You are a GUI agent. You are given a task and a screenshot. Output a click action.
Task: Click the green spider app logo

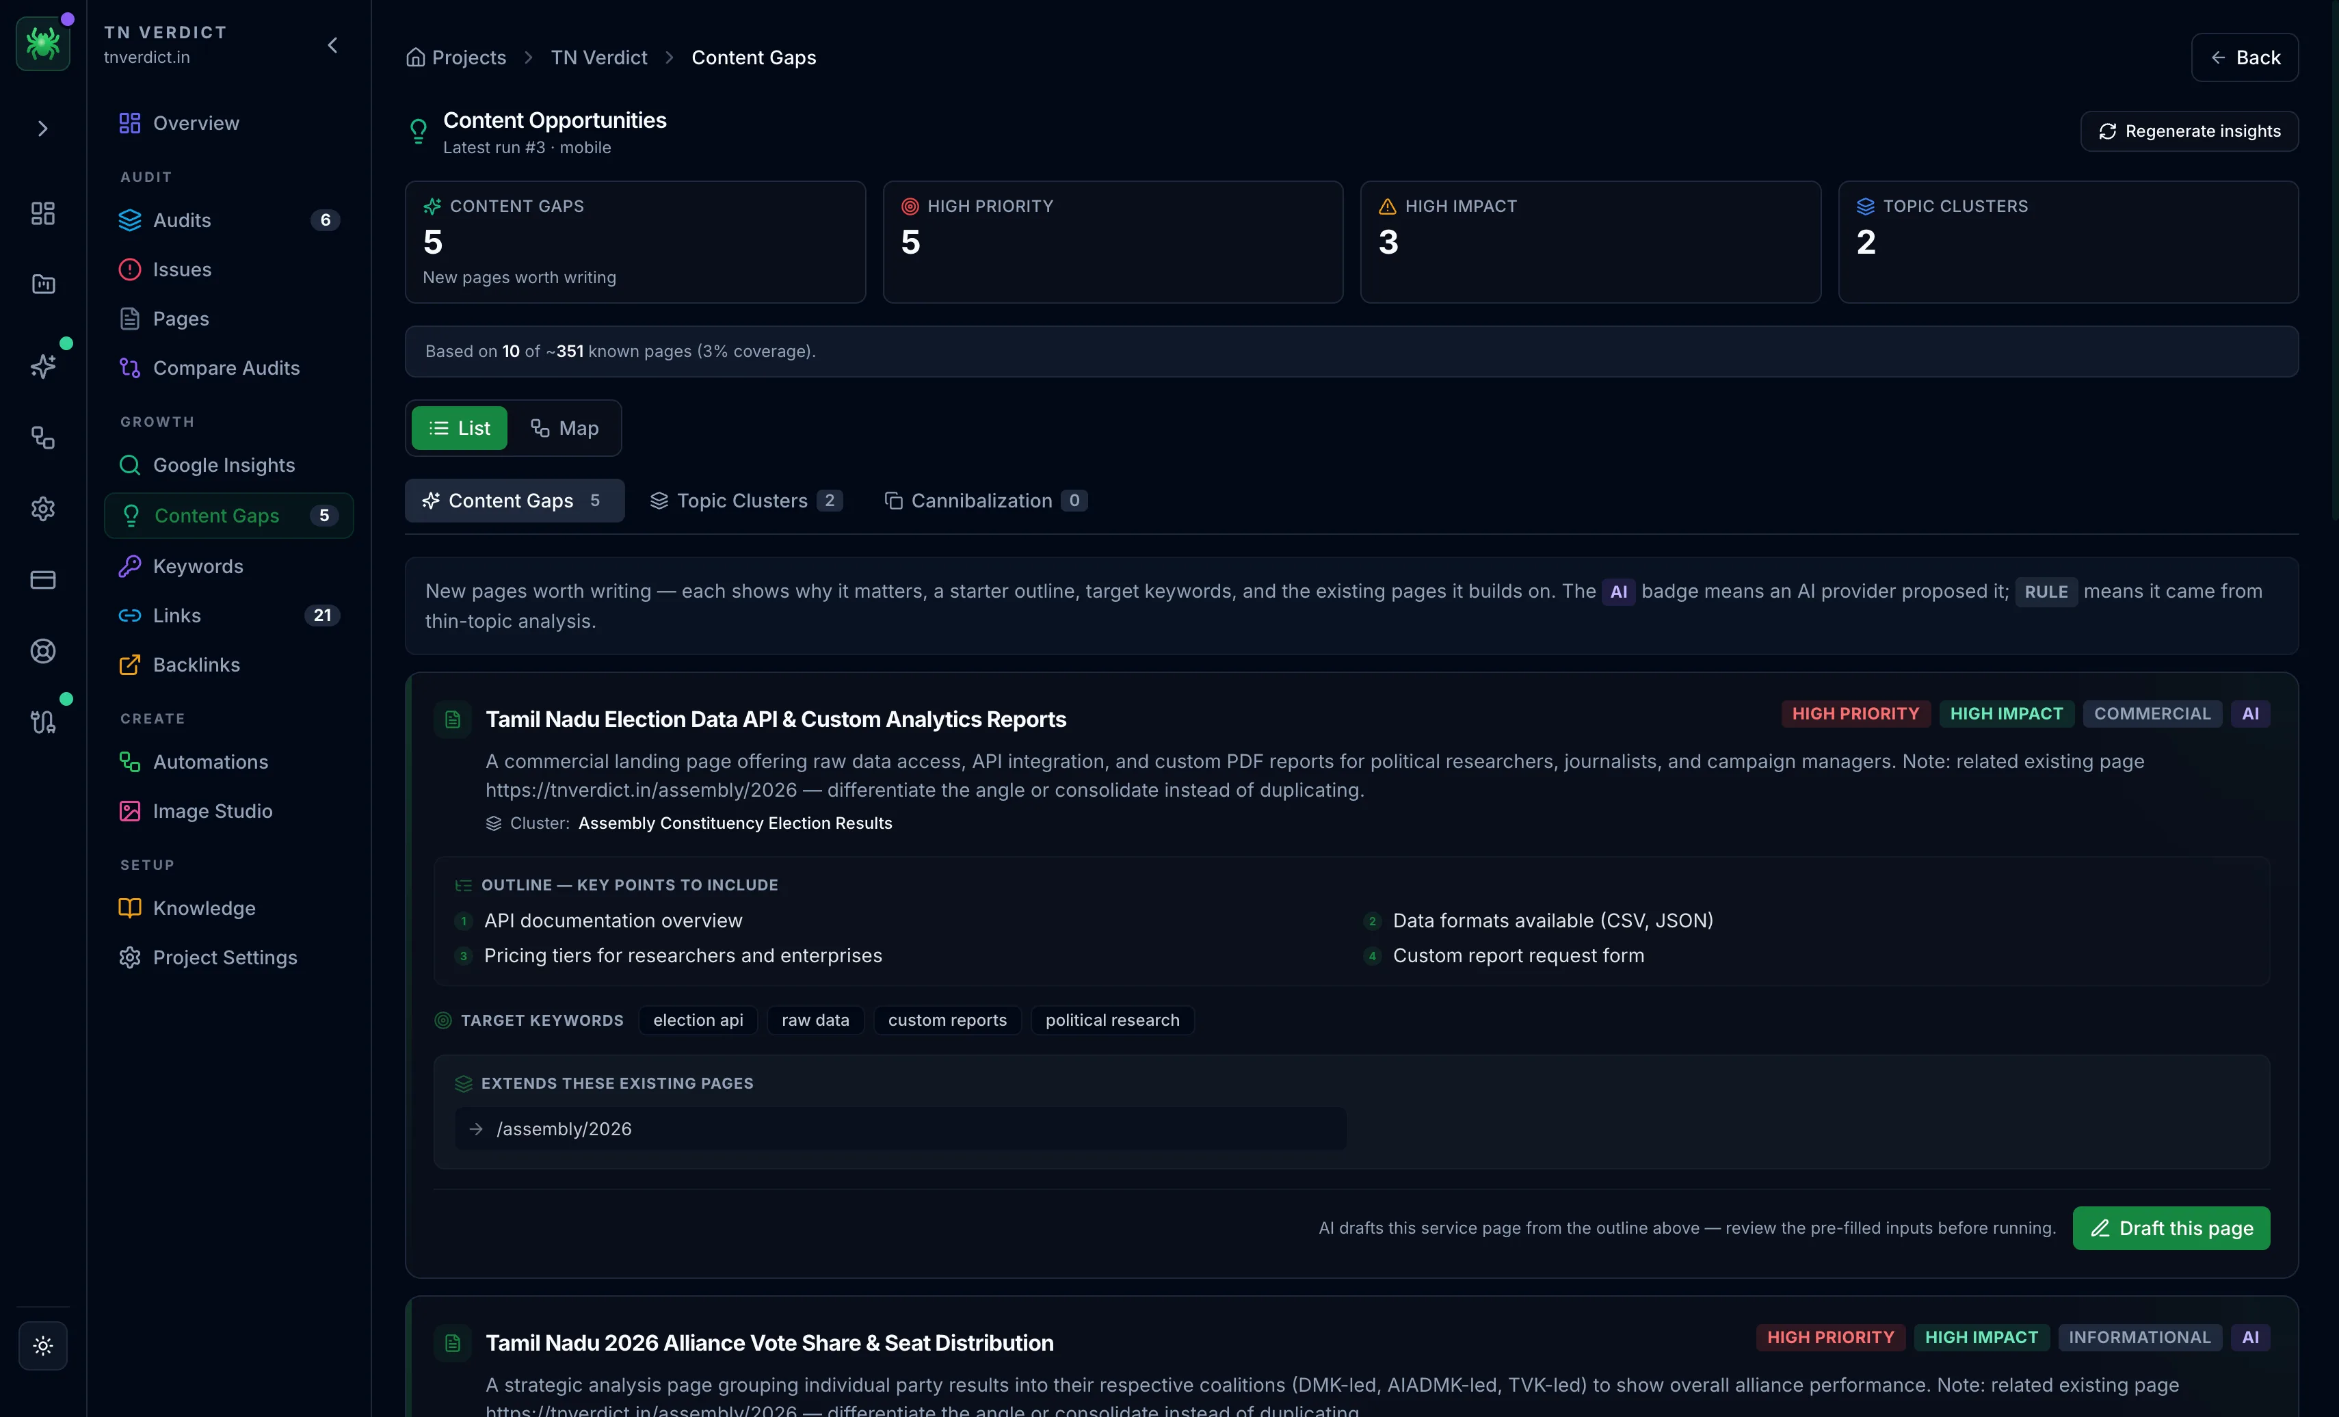click(x=42, y=44)
